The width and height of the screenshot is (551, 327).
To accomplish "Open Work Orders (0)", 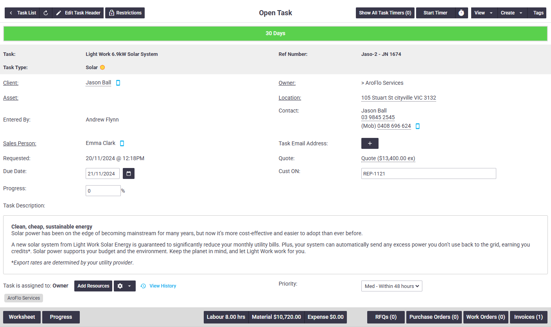I will click(486, 317).
